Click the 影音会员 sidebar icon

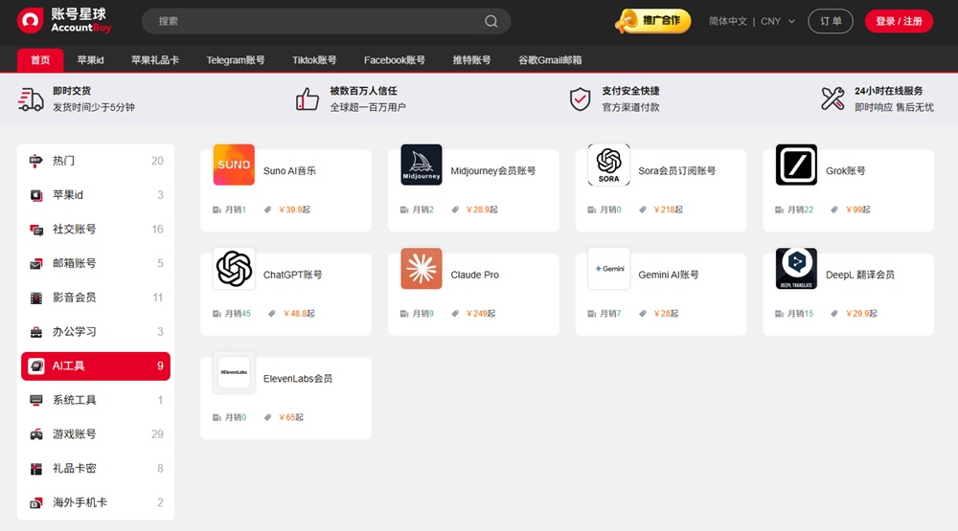pos(36,298)
